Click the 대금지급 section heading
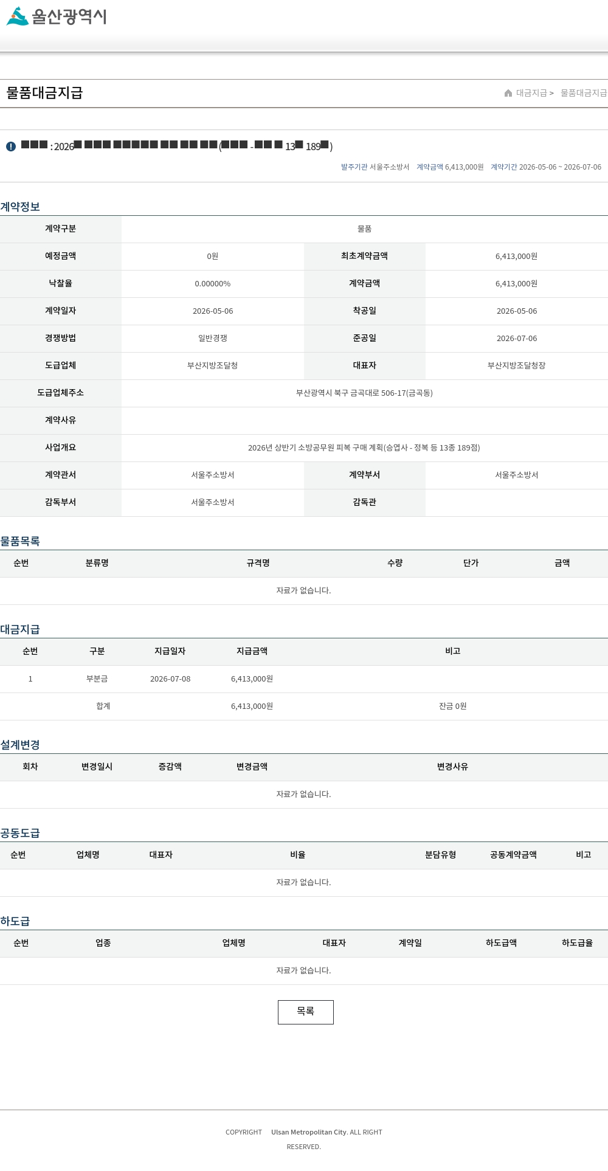Screen dimensions: 608x1171 coord(20,629)
